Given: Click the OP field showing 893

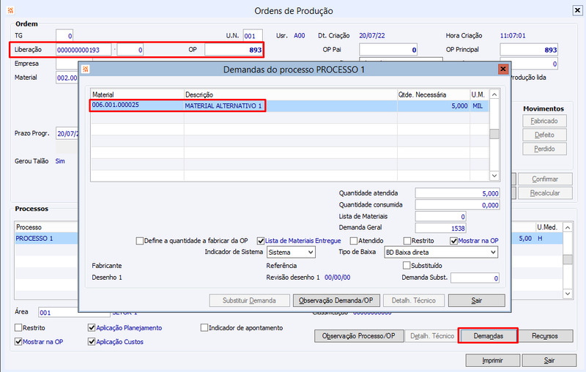Looking at the screenshot, I should pyautogui.click(x=234, y=50).
